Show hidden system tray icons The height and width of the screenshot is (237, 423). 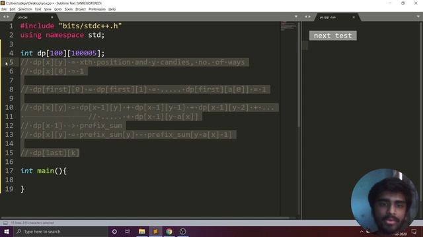pyautogui.click(x=362, y=231)
